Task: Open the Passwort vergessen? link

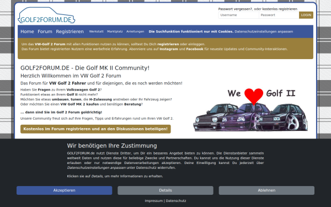Action: 235,9
